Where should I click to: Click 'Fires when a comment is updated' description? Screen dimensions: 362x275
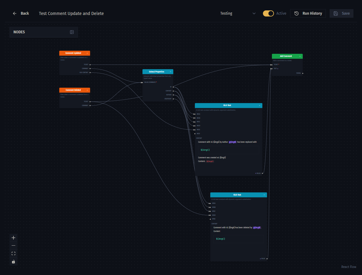point(74,59)
